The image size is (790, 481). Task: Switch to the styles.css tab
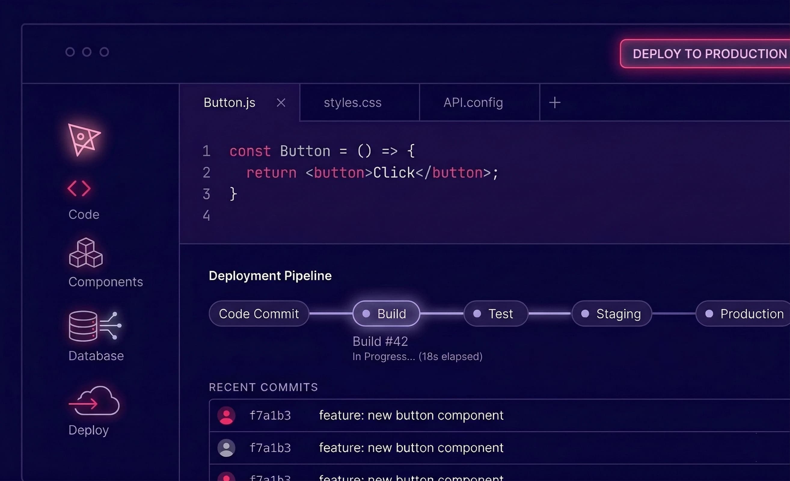352,102
